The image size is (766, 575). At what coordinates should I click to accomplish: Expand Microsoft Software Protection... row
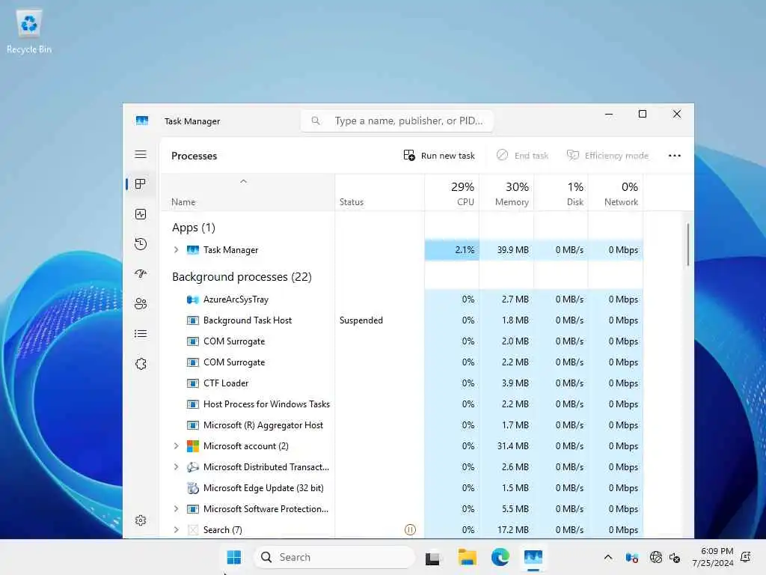177,509
